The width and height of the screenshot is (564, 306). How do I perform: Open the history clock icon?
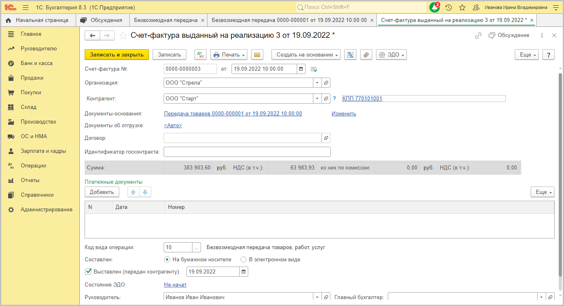pos(448,7)
